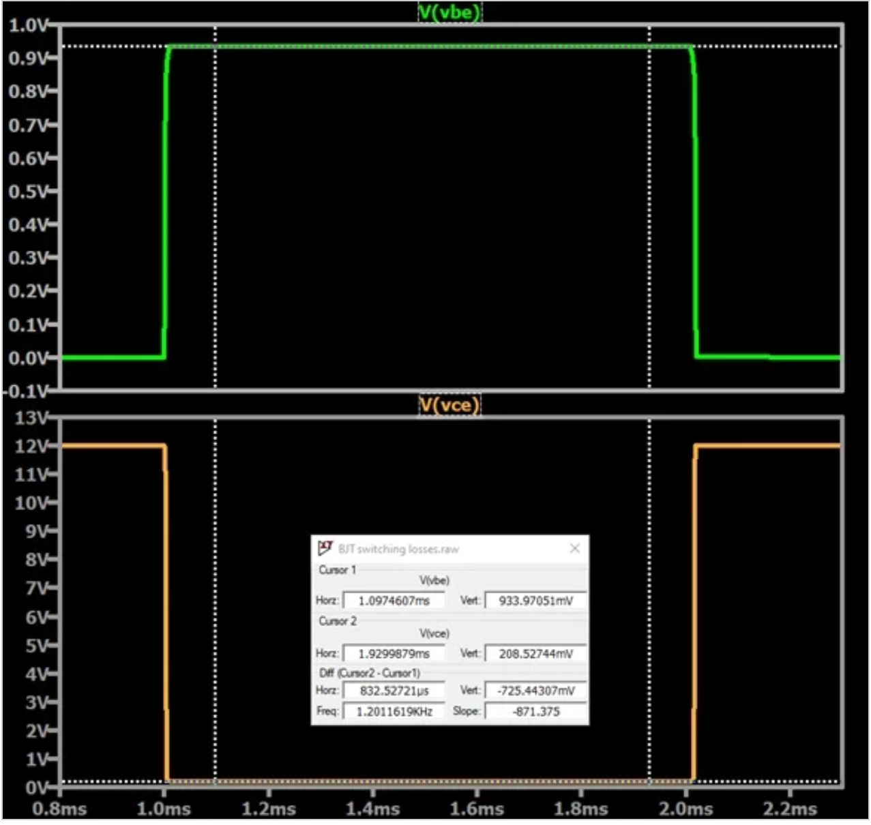
Task: Click the 2.2ms time axis label
Action: pos(789,809)
